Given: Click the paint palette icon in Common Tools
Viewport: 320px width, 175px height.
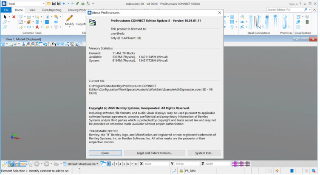Looking at the screenshot, I should coord(29,22).
